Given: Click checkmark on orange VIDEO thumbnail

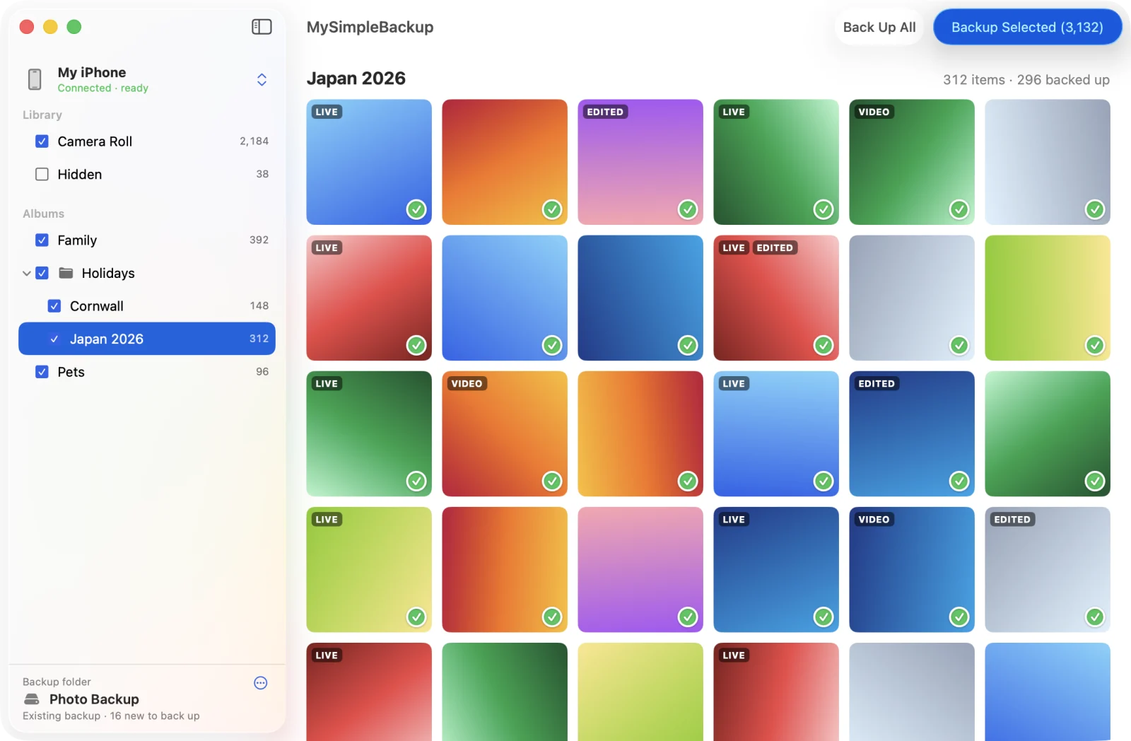Looking at the screenshot, I should (x=552, y=481).
